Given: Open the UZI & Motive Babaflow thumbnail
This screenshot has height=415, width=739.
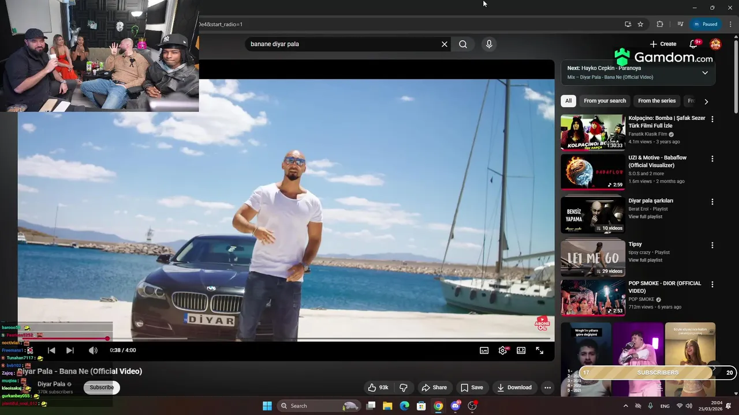Looking at the screenshot, I should coord(593,172).
